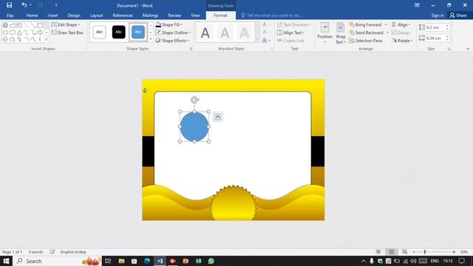Open the Review ribbon tab

click(174, 16)
